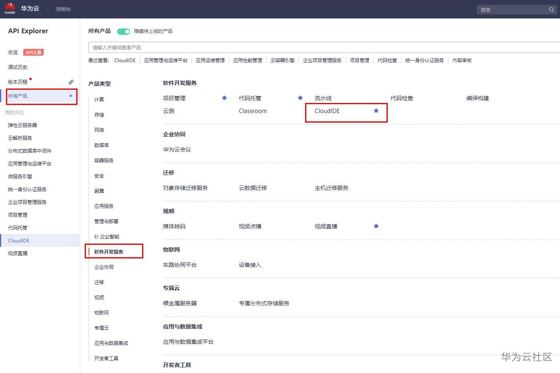Click the product keyword search field
The height and width of the screenshot is (373, 560).
[324, 47]
